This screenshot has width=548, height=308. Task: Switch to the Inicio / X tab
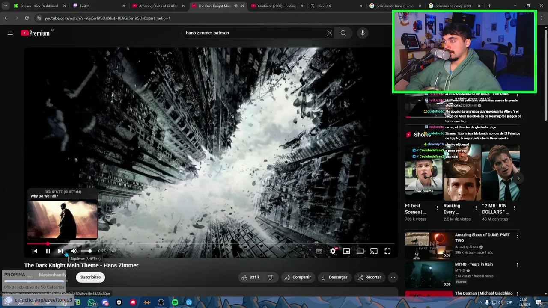336,6
